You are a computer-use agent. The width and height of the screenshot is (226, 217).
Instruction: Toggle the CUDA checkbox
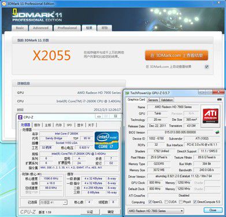coord(166,202)
